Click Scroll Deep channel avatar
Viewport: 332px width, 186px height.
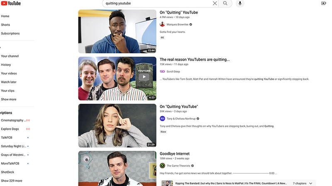click(162, 72)
